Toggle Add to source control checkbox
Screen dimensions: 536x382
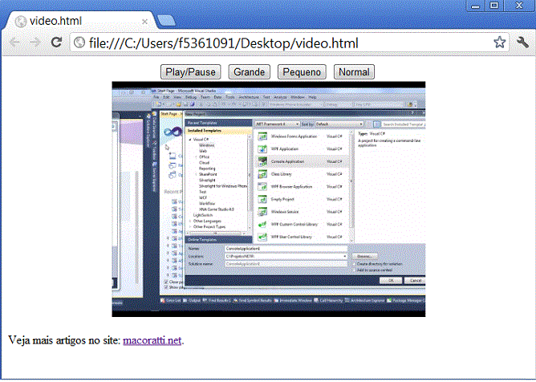353,270
